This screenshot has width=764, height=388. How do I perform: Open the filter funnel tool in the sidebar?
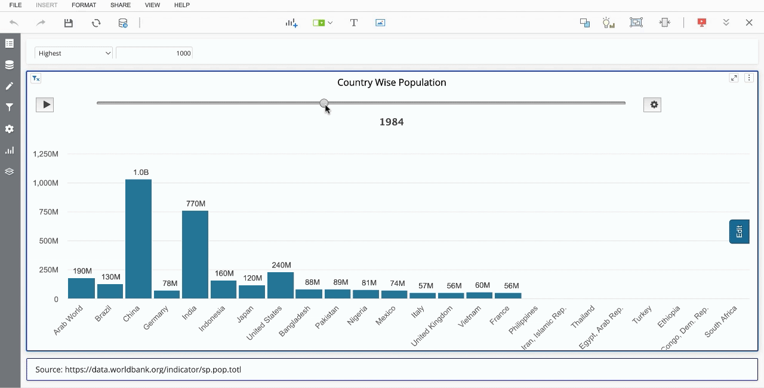[x=9, y=107]
